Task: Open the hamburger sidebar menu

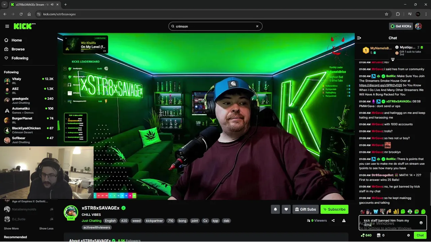Action: coord(7,26)
